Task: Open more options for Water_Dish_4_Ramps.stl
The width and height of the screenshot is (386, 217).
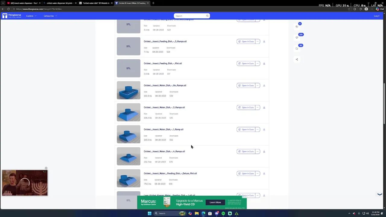Action: pyautogui.click(x=258, y=152)
